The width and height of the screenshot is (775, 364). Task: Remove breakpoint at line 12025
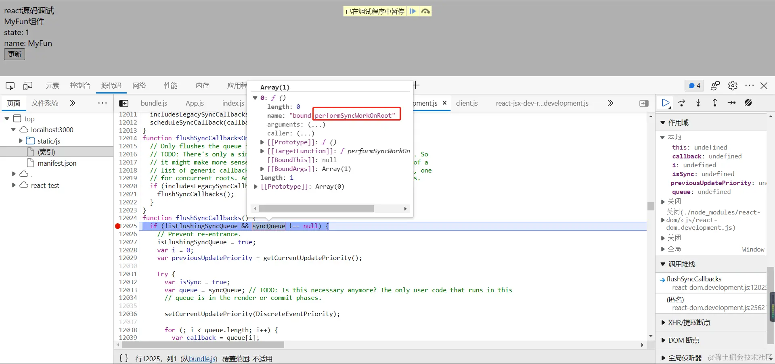[118, 226]
